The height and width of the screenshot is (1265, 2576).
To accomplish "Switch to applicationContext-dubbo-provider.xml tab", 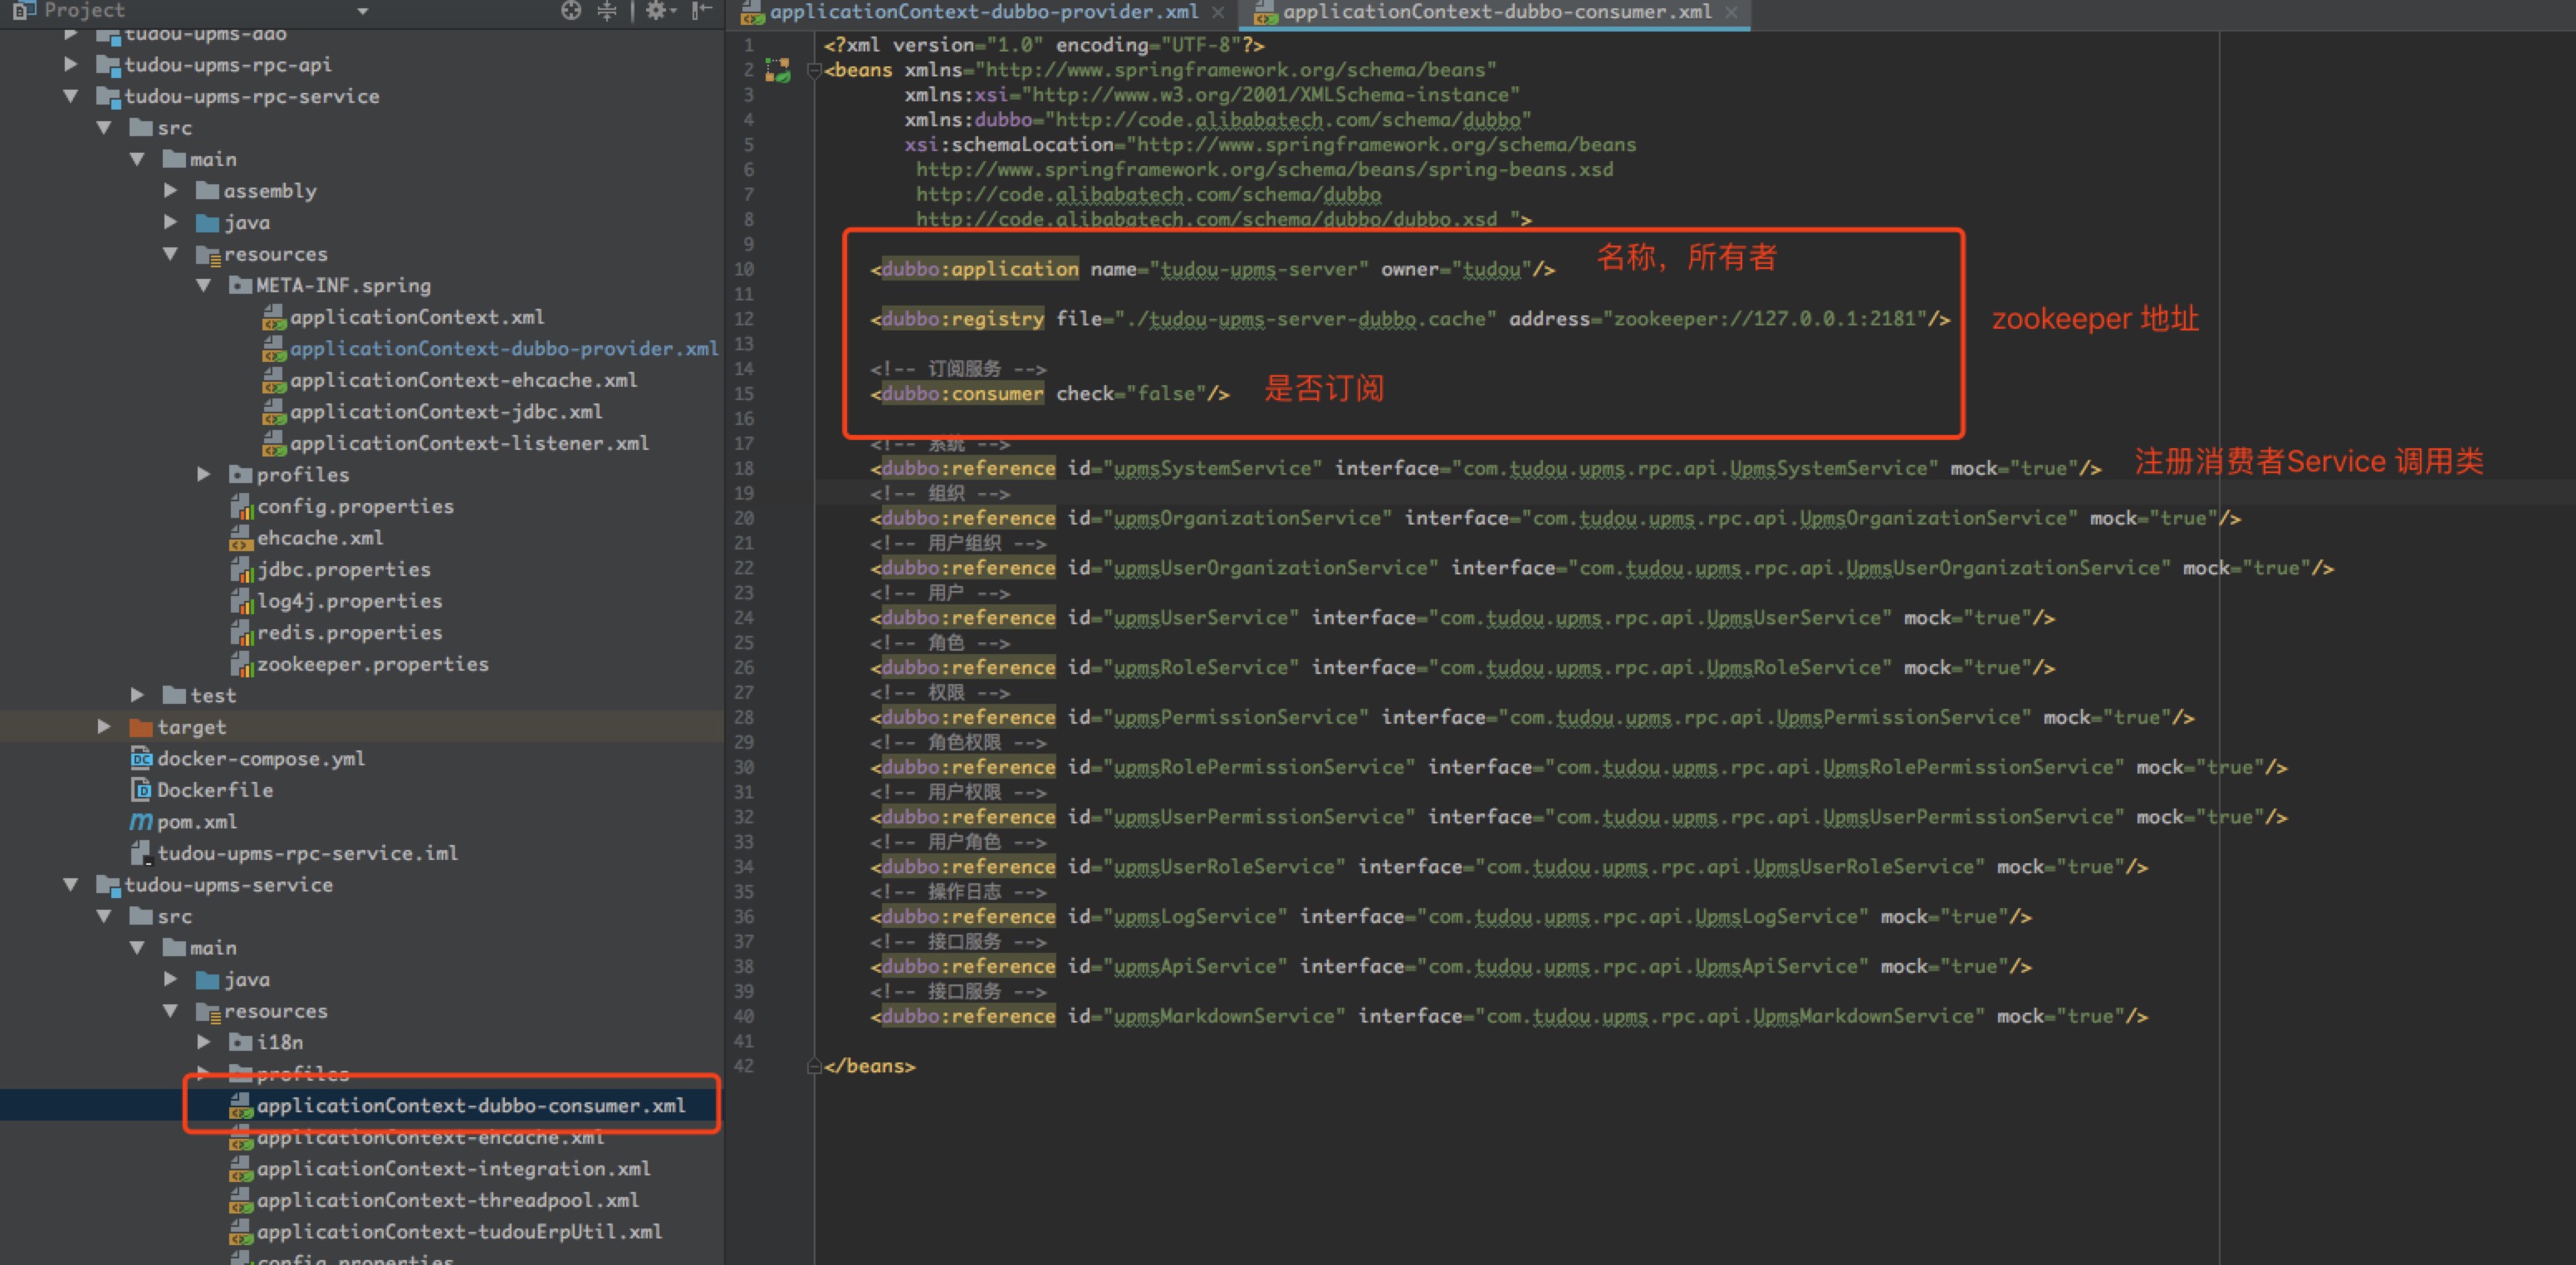I will (x=982, y=12).
